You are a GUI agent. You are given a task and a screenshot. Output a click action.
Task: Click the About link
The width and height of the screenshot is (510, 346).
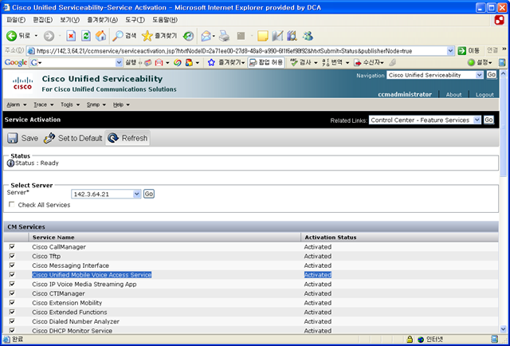(453, 94)
